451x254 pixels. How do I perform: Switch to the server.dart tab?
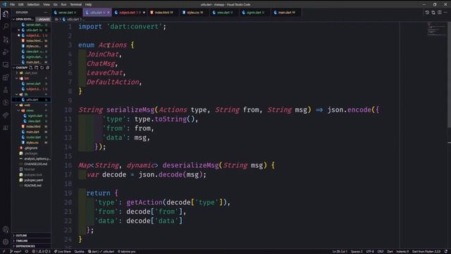point(67,13)
